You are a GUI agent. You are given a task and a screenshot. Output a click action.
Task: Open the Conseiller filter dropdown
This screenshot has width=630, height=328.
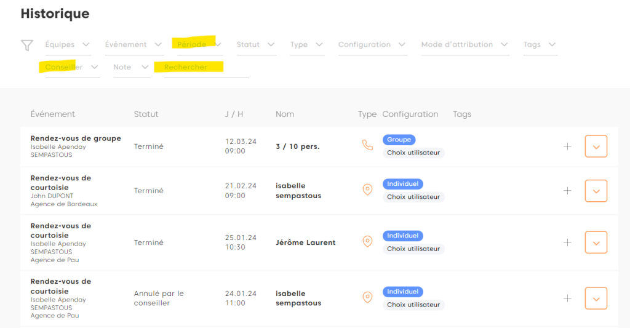click(x=72, y=67)
